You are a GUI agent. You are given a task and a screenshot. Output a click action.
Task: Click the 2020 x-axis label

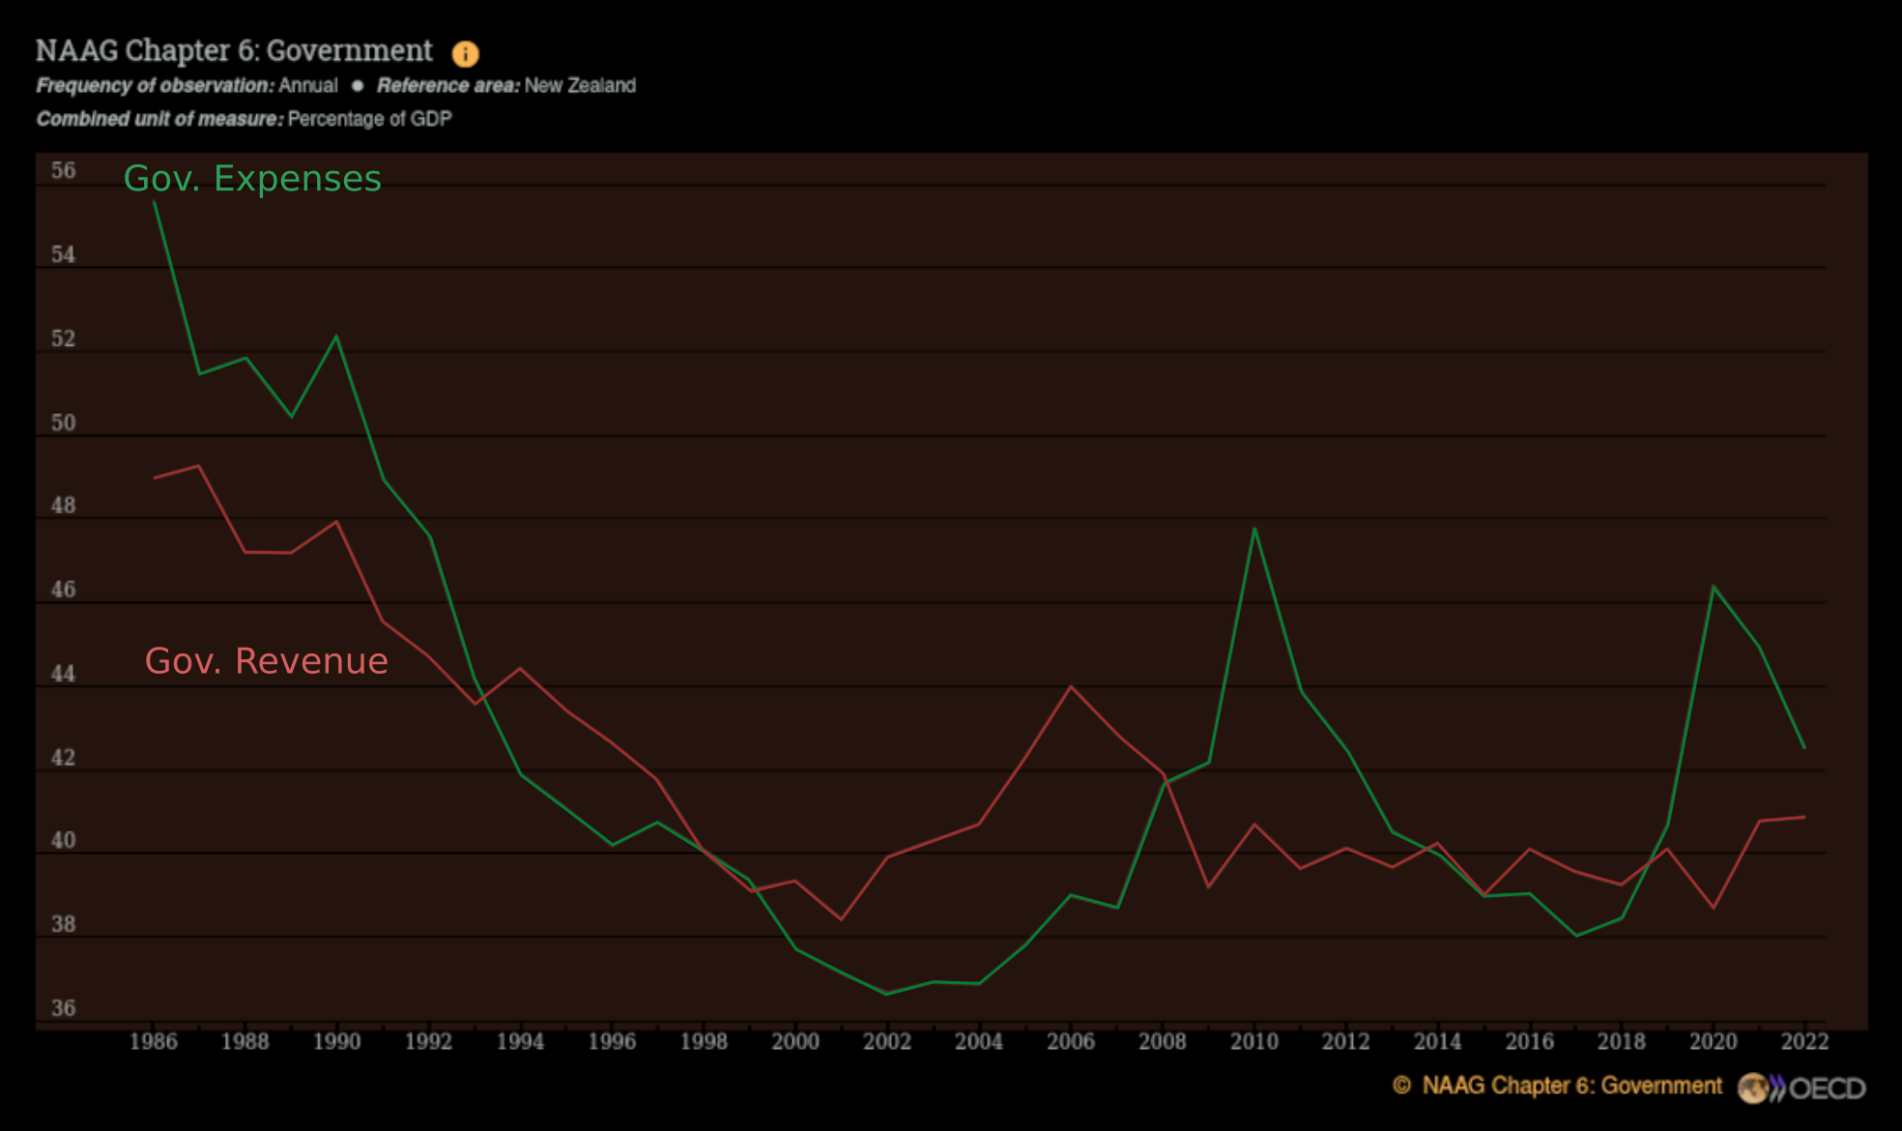click(x=1714, y=1041)
